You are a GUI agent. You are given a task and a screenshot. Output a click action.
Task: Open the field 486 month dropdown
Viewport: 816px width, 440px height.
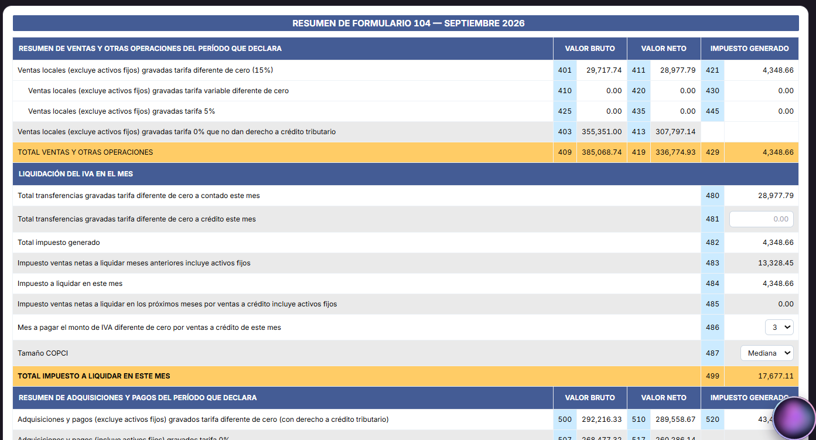(779, 328)
